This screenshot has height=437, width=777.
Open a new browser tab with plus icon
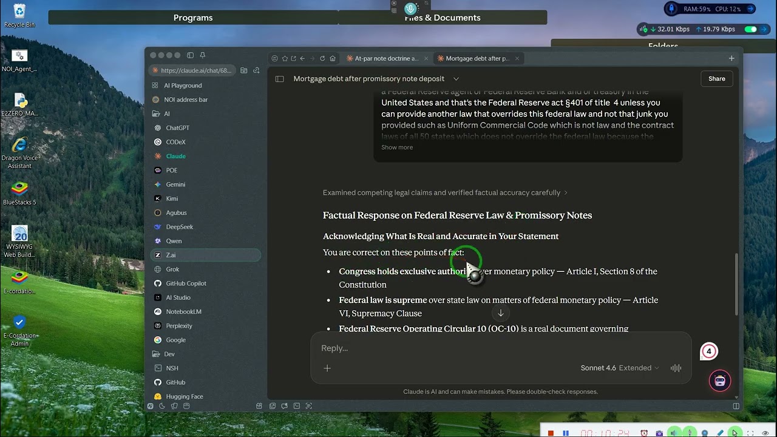click(731, 58)
